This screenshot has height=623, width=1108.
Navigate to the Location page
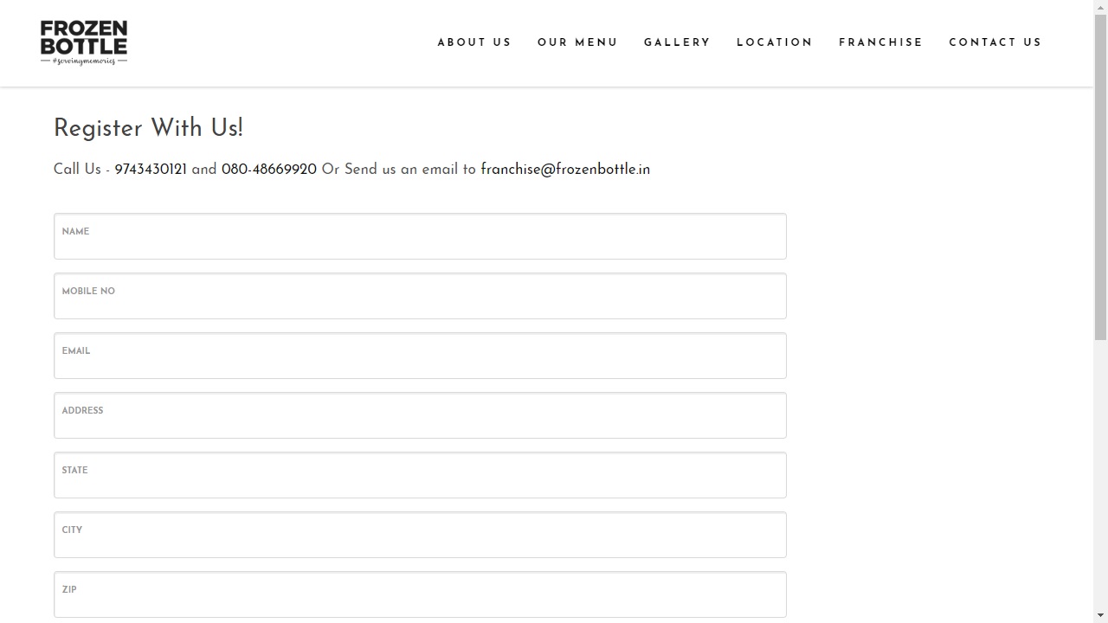[775, 42]
